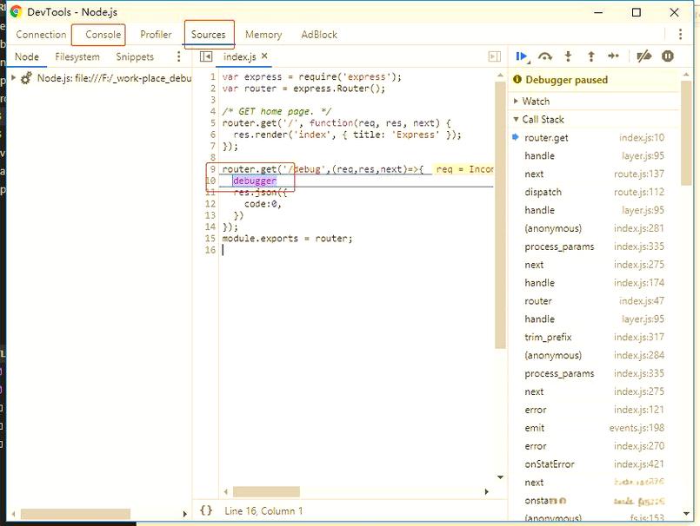
Task: Deactivate breakpoints
Action: coord(644,56)
